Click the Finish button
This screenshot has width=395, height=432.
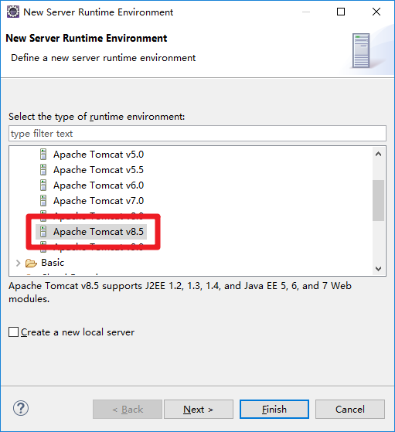pos(274,409)
